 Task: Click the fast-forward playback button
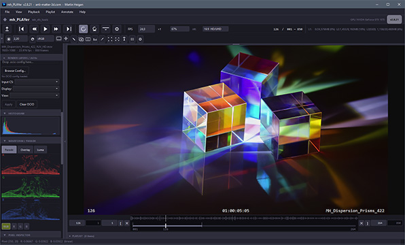click(56, 29)
